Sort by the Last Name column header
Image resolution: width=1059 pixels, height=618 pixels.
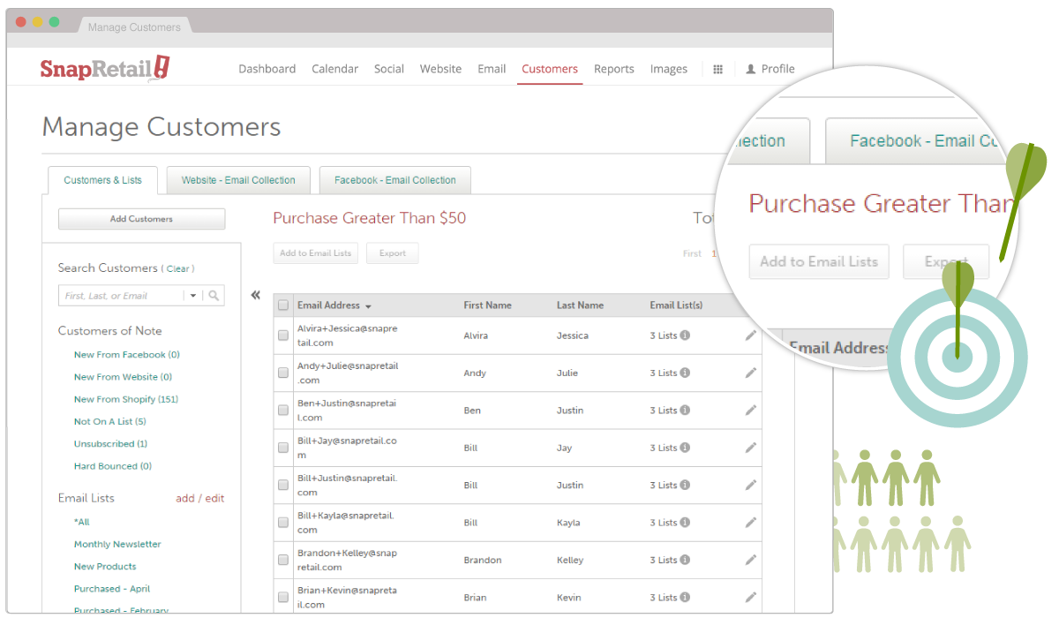point(580,305)
